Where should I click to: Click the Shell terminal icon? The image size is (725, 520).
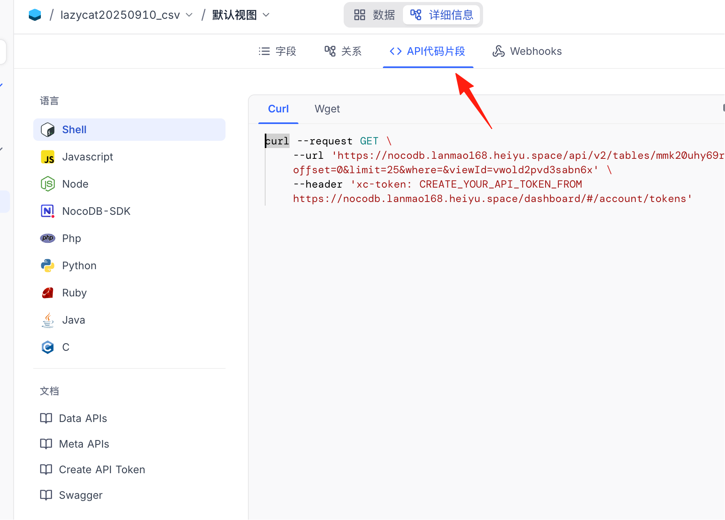48,130
